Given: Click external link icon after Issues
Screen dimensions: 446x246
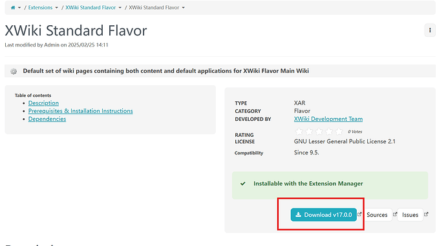Looking at the screenshot, I should coord(426,214).
